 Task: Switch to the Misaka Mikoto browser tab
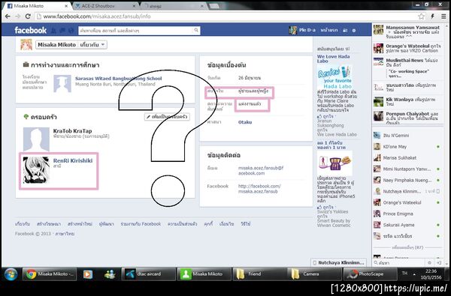click(x=38, y=6)
